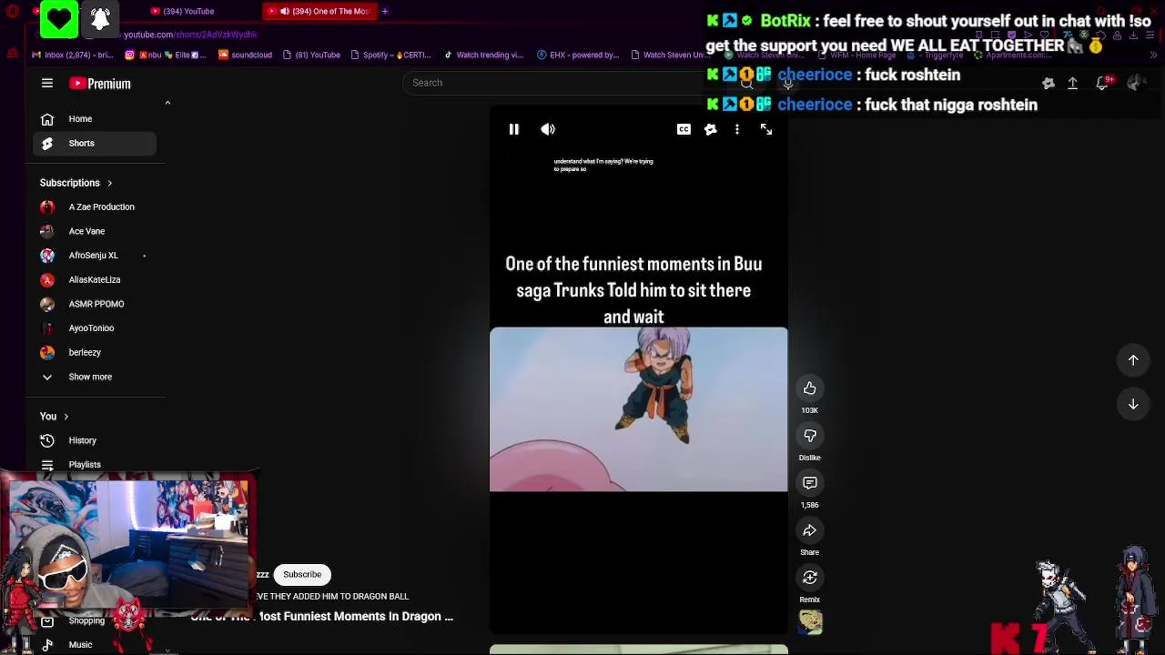Open the '(81) YouTube' bookmark

click(x=311, y=55)
